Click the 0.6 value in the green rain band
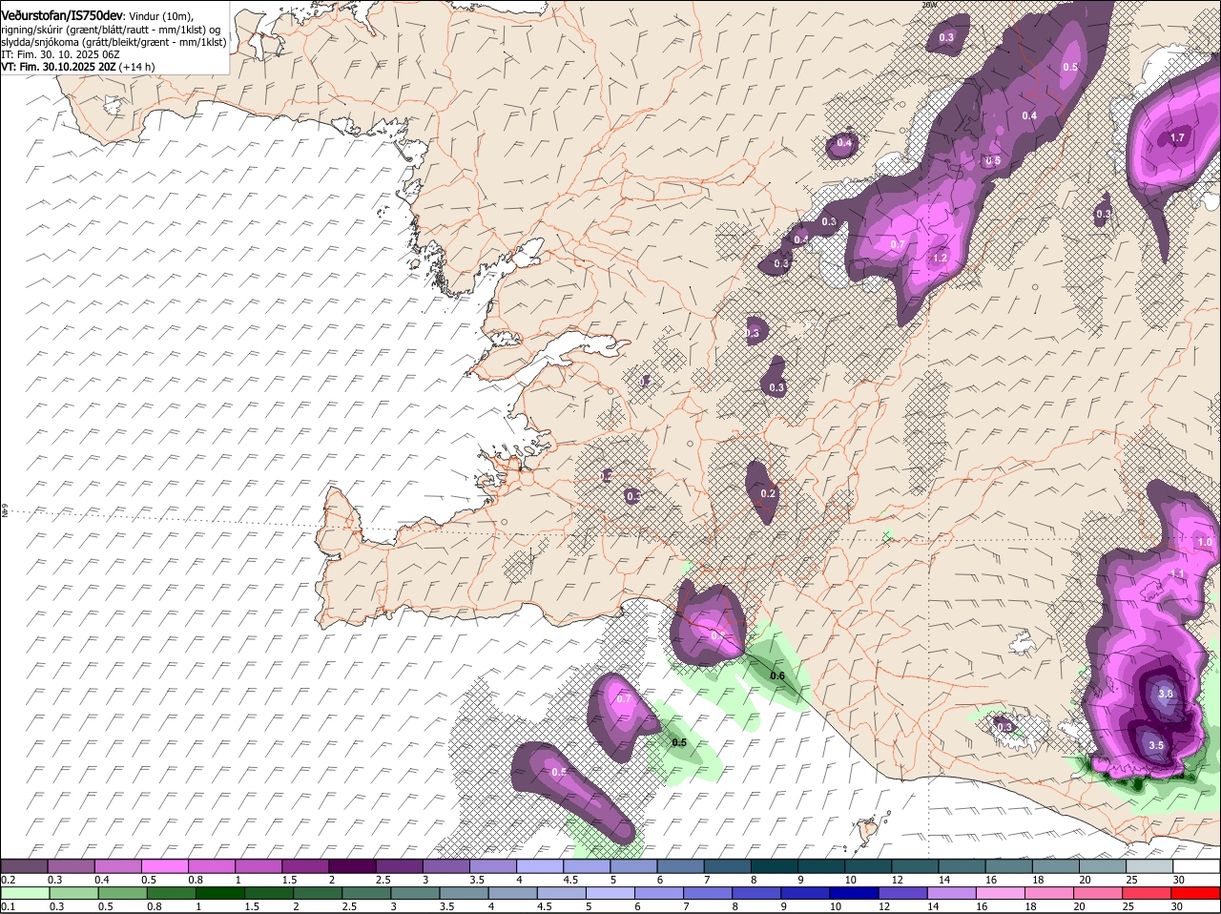The height and width of the screenshot is (914, 1221). (777, 676)
